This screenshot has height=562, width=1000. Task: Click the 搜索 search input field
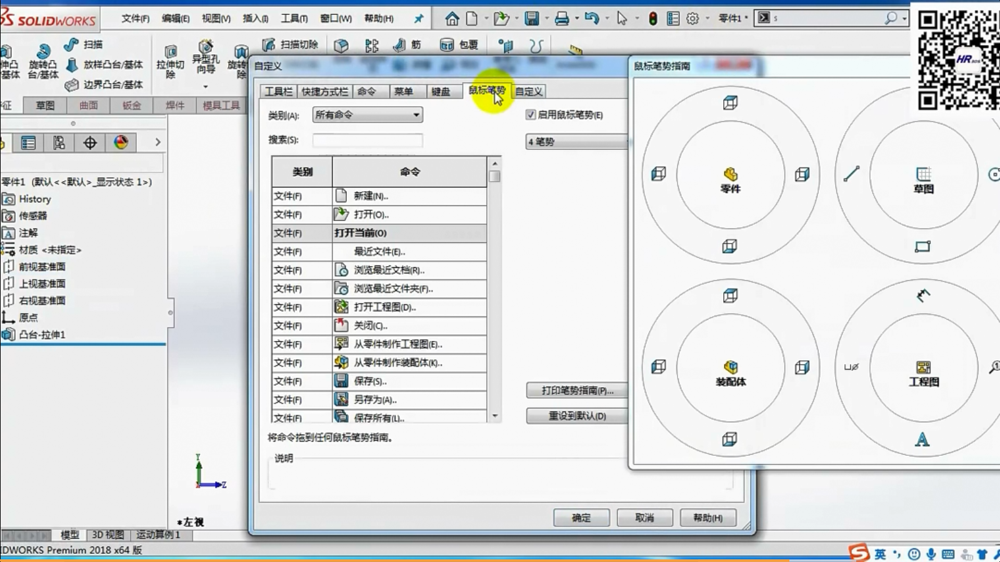pos(367,140)
